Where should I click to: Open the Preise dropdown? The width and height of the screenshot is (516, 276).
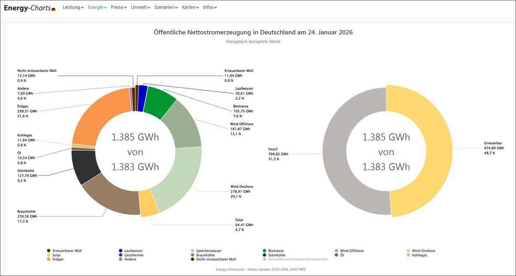tap(118, 7)
